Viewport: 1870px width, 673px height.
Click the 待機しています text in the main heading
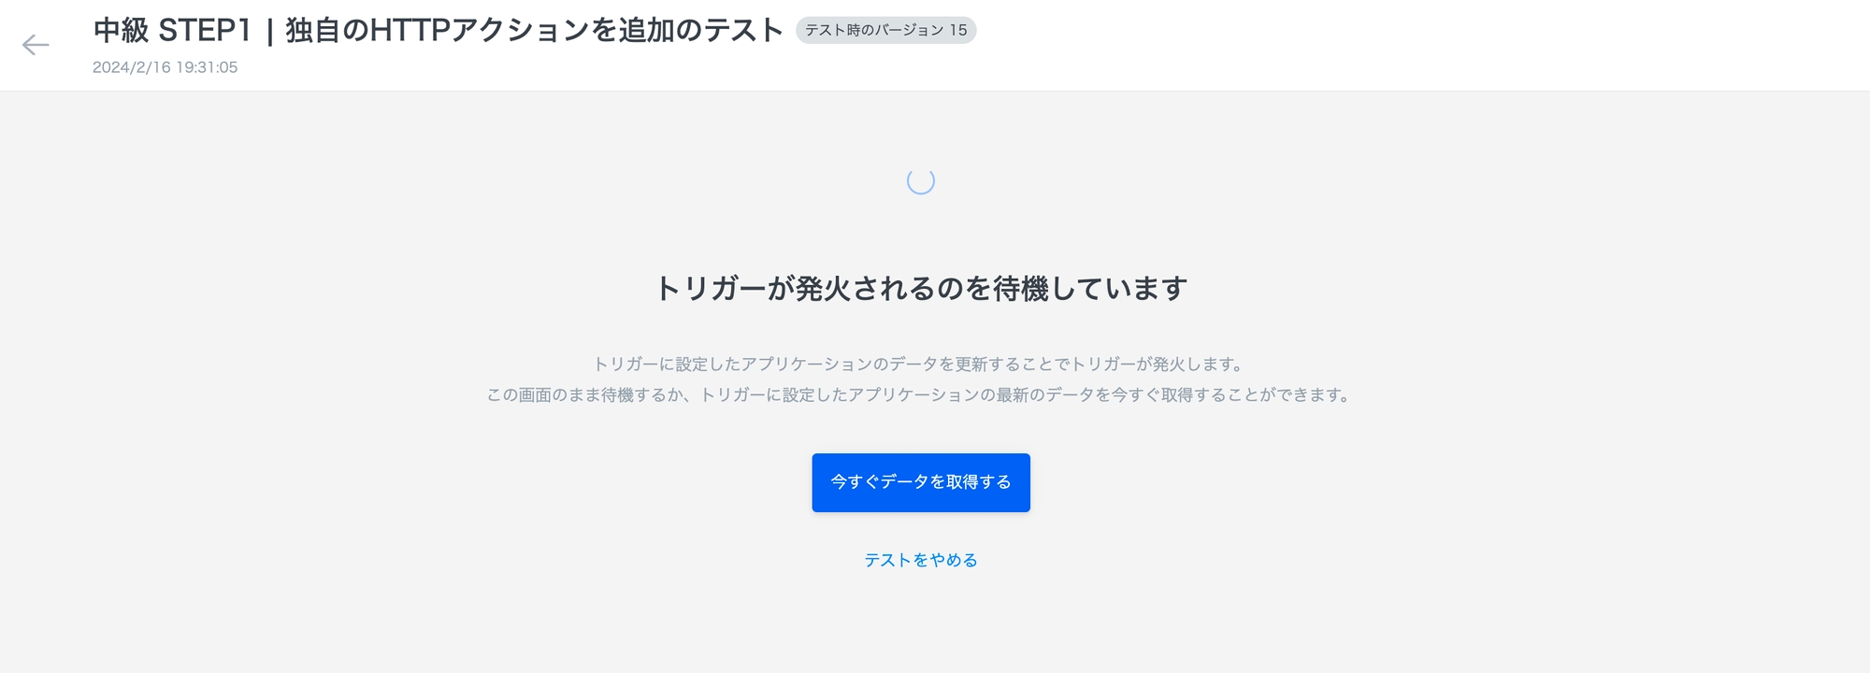[1090, 288]
